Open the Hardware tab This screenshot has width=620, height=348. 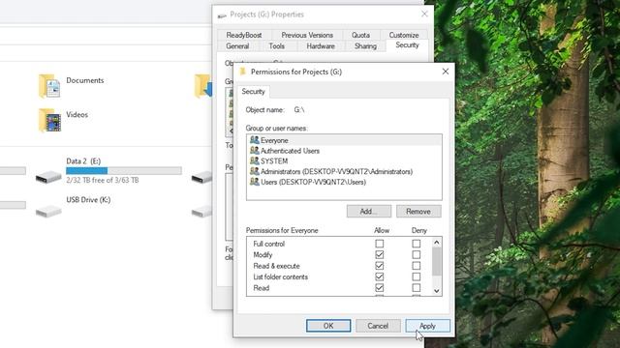[x=321, y=45]
